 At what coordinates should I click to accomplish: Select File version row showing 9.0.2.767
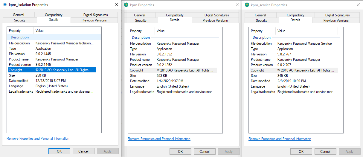coord(294,54)
